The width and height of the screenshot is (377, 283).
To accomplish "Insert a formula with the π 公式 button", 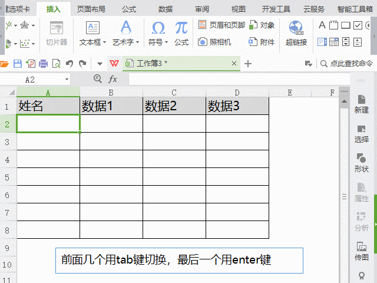I will (x=181, y=33).
